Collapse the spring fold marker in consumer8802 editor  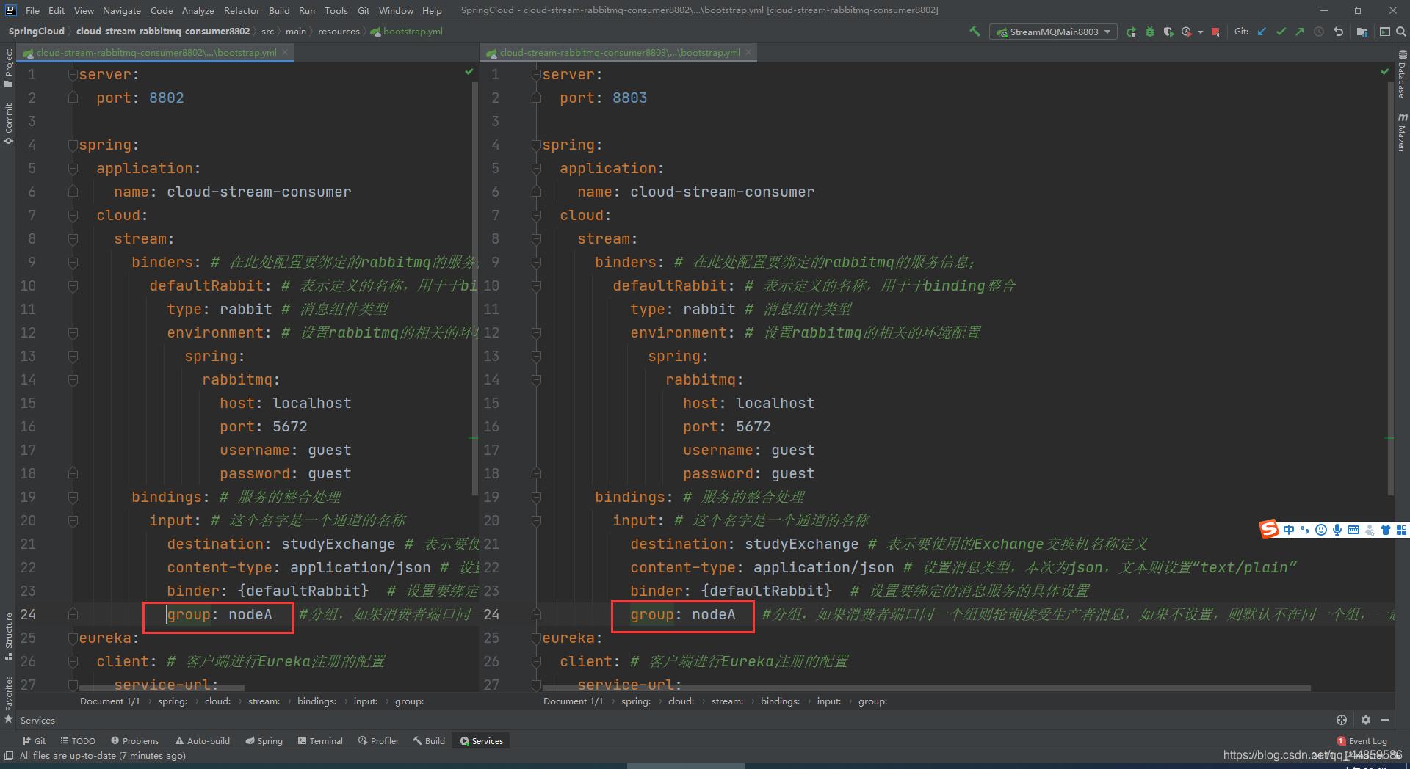coord(73,145)
